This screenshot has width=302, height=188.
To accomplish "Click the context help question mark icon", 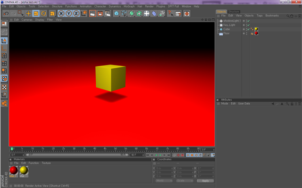I will point(170,14).
